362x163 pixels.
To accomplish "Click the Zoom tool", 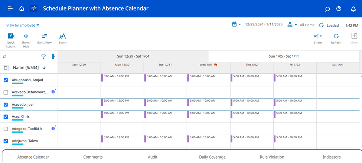I will click(62, 39).
